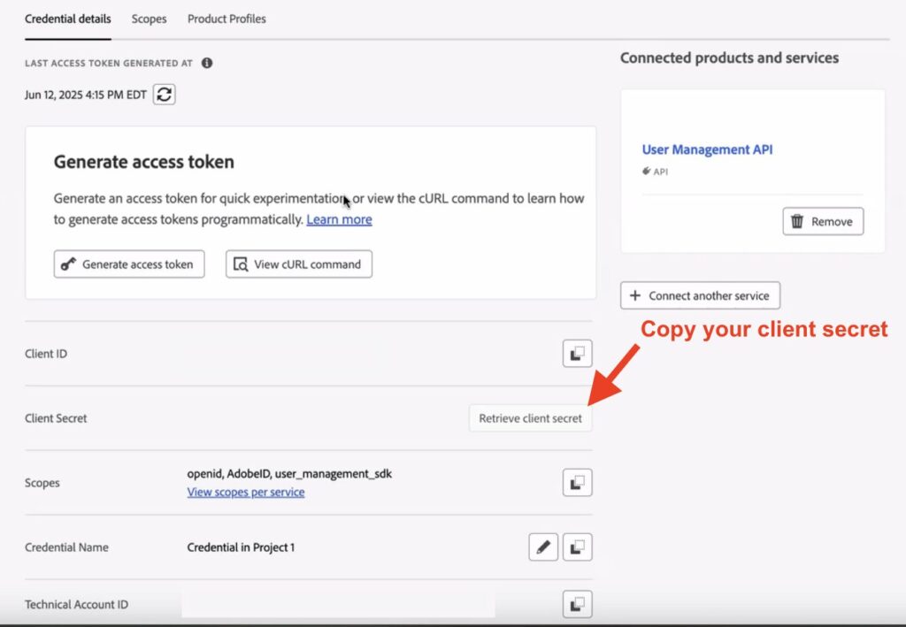
Task: Remove the User Management API service
Action: click(822, 222)
